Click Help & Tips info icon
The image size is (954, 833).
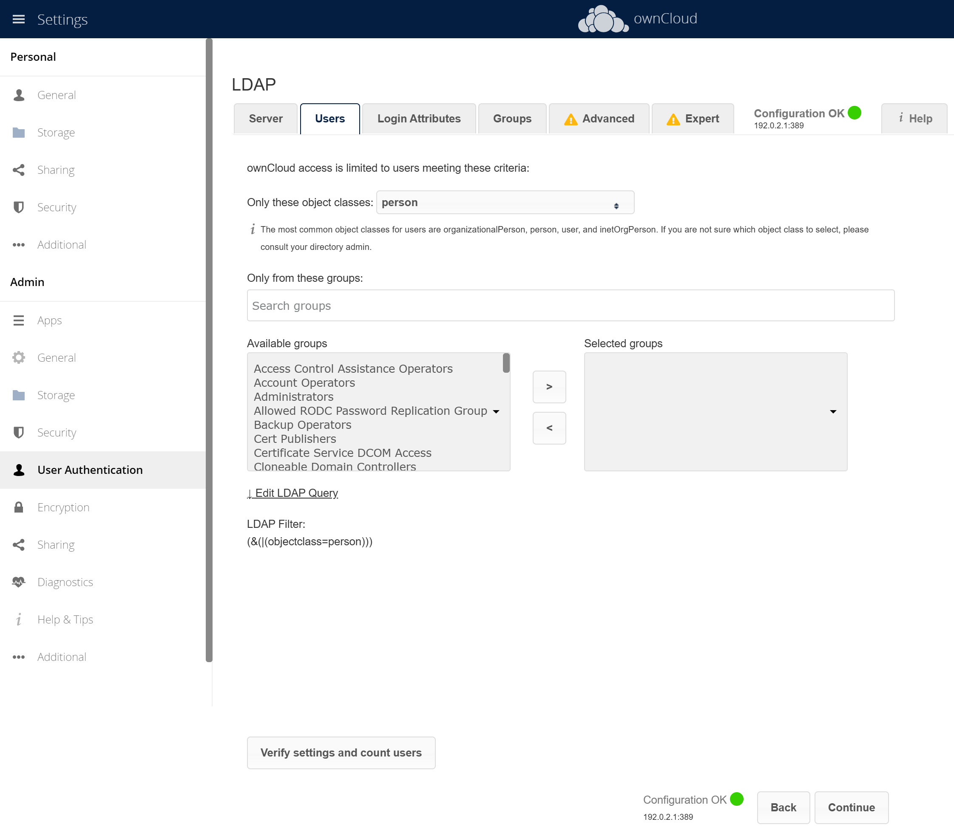click(x=19, y=620)
